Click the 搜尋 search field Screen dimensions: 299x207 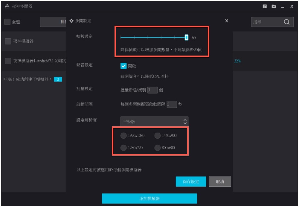click(272, 22)
